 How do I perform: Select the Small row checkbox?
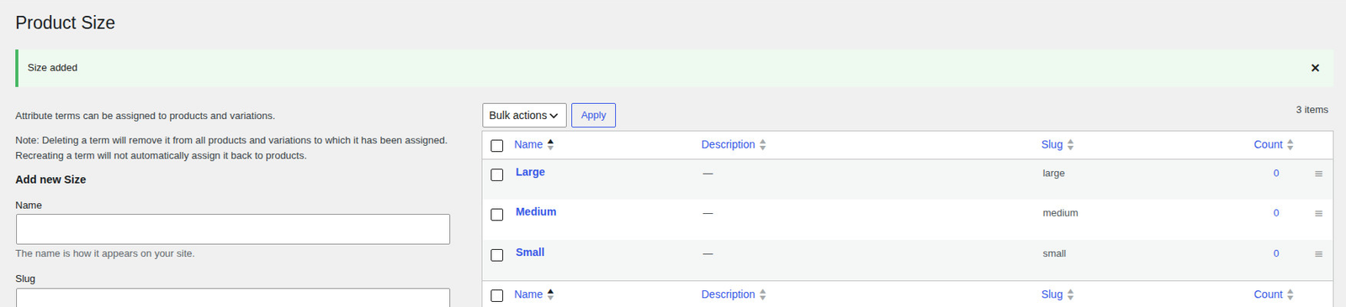click(497, 255)
